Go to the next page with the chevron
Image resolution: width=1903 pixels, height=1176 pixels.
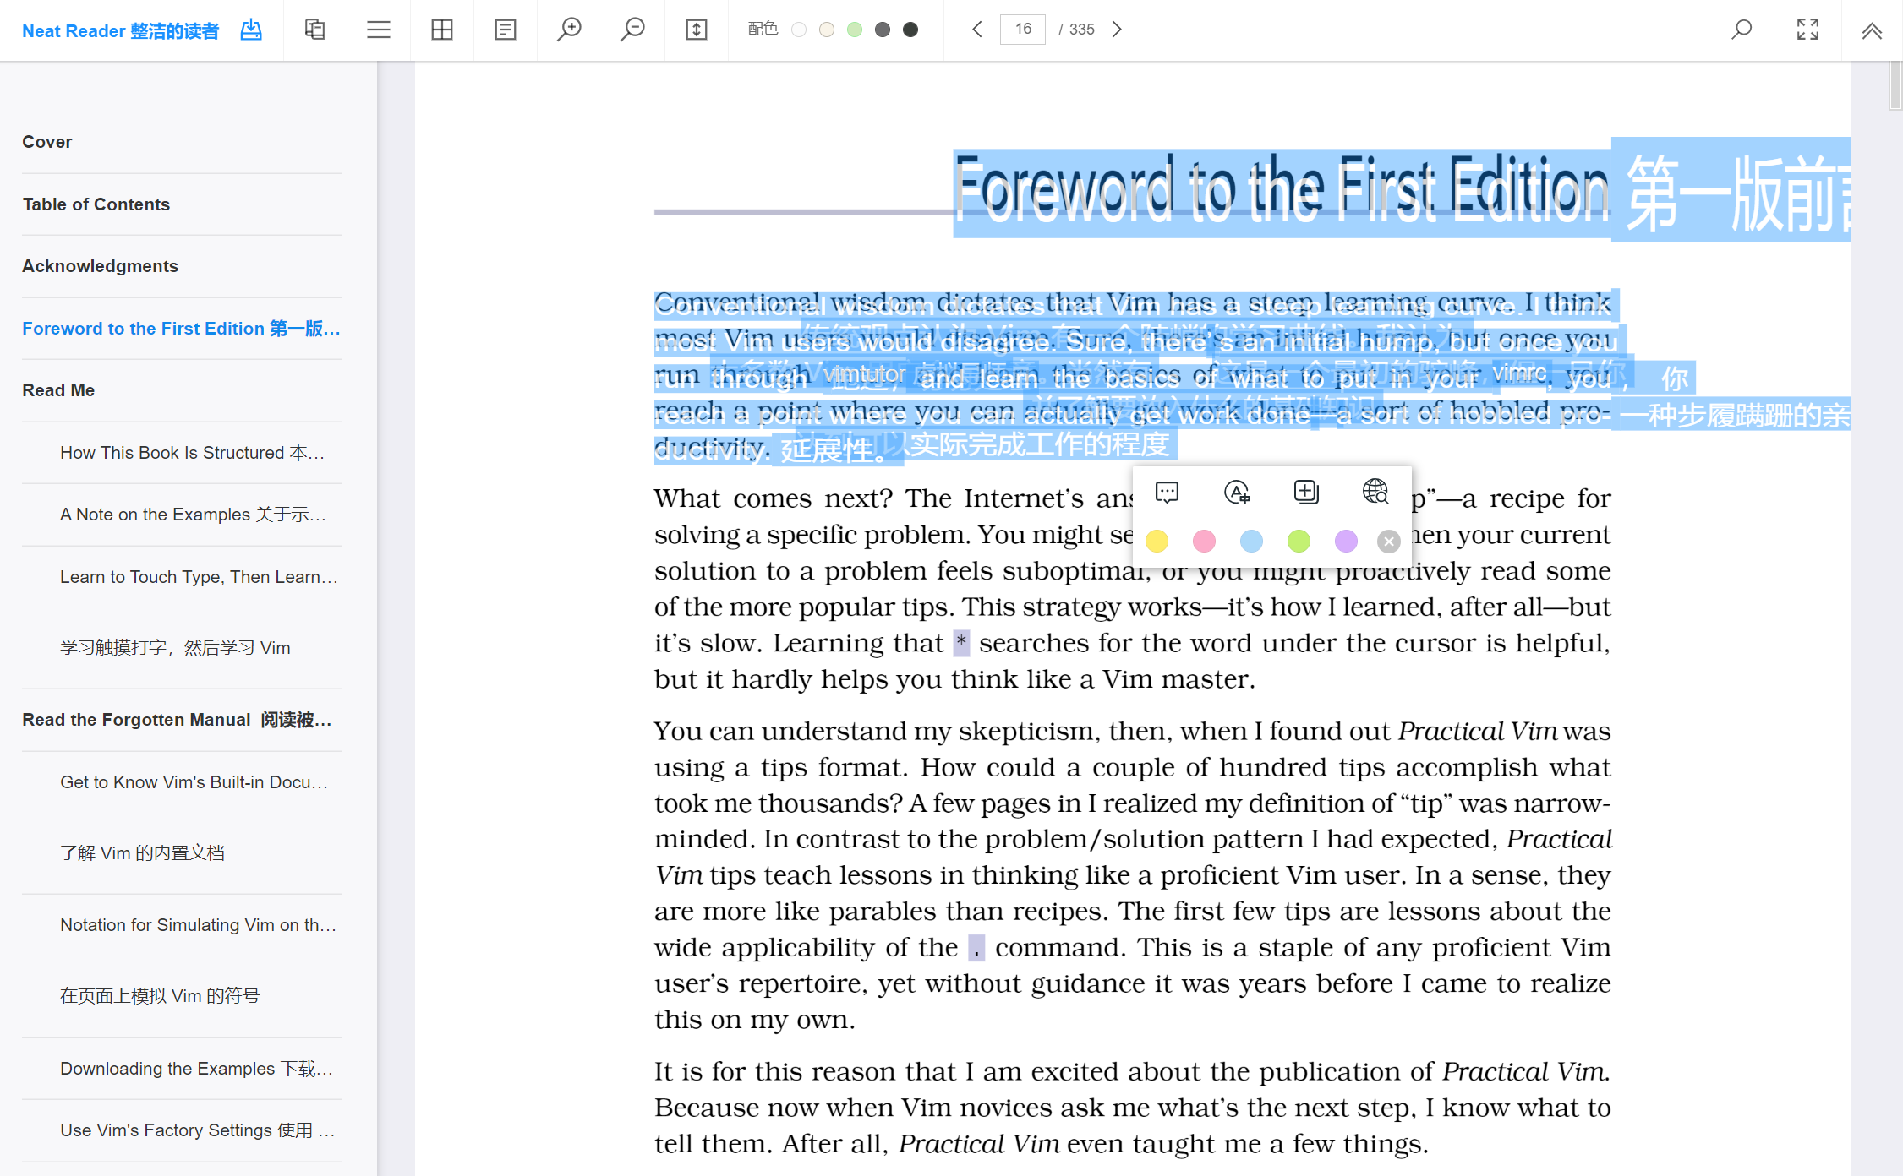point(1117,30)
